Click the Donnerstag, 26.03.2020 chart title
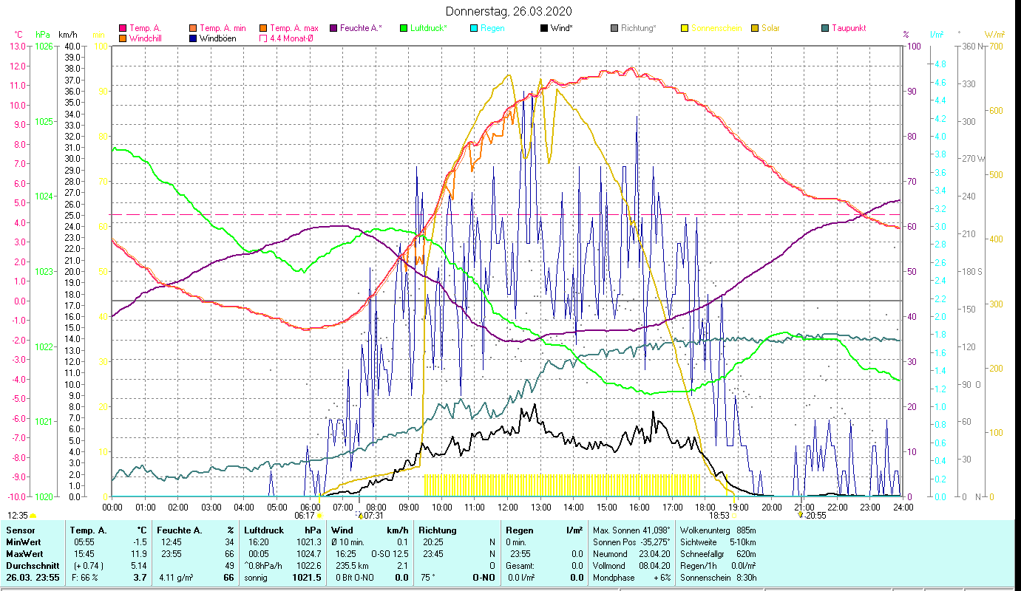This screenshot has height=591, width=1021. 509,11
